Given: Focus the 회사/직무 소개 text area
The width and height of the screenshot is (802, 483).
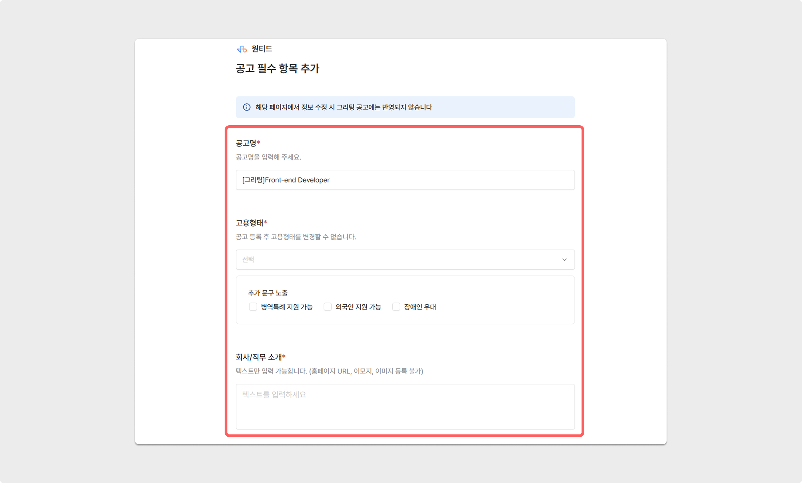Looking at the screenshot, I should [405, 406].
